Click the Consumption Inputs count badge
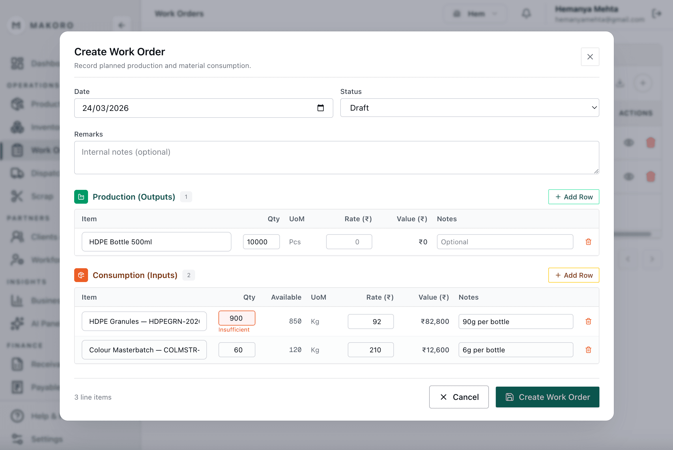Viewport: 673px width, 450px height. 189,275
